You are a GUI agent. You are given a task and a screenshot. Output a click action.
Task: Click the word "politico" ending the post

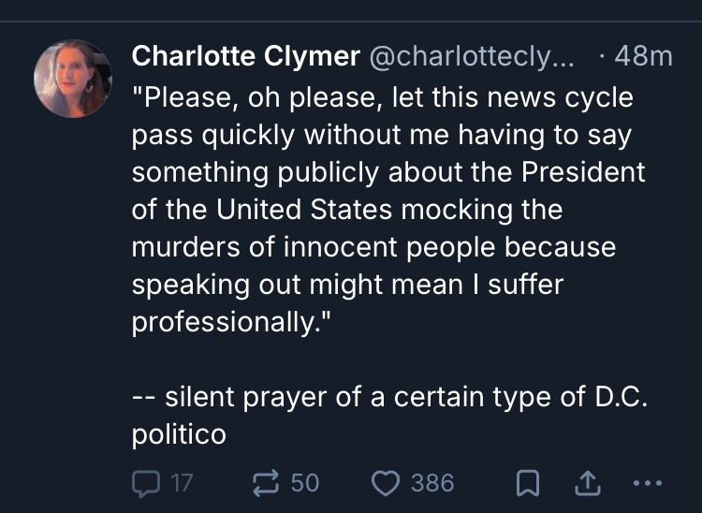[x=178, y=433]
